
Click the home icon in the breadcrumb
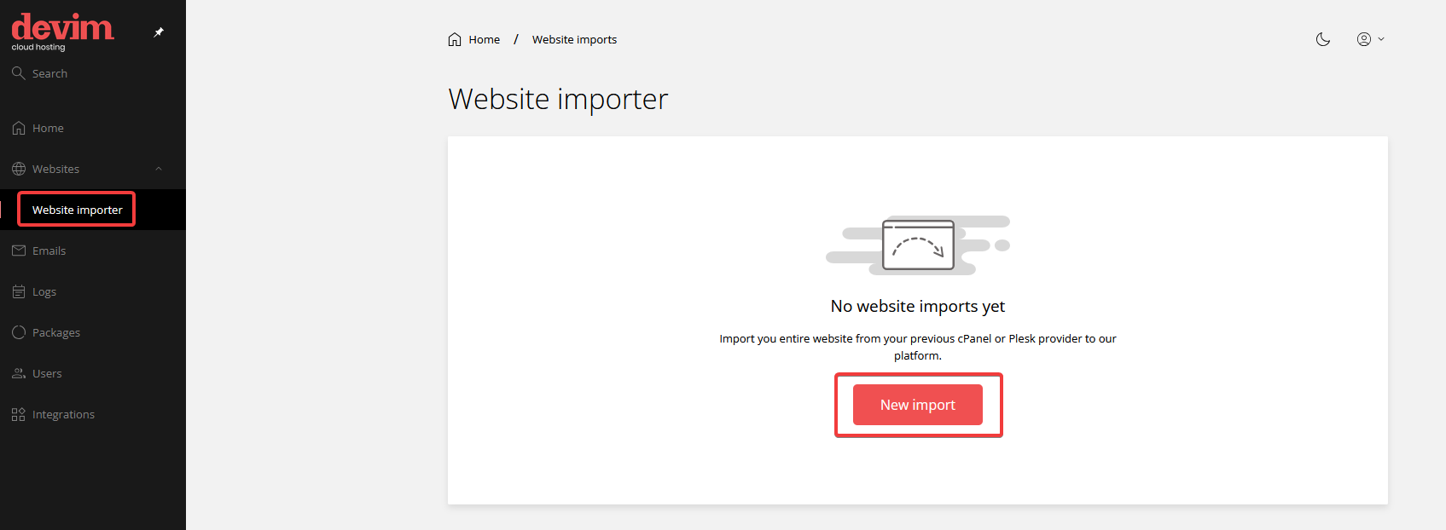(x=454, y=38)
